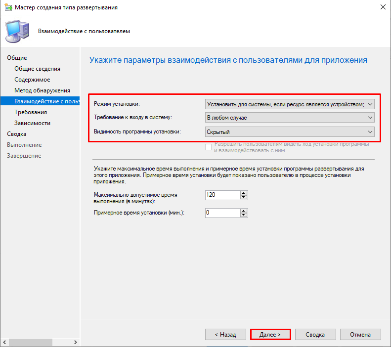
Task: Open the Видимость программы установки dropdown
Action: [x=290, y=132]
